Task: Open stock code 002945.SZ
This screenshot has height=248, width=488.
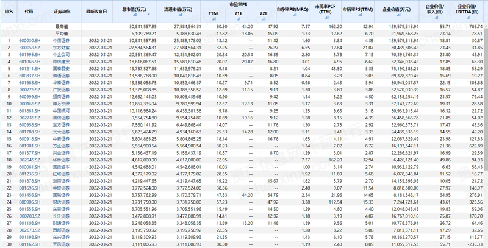Action: 29,160
